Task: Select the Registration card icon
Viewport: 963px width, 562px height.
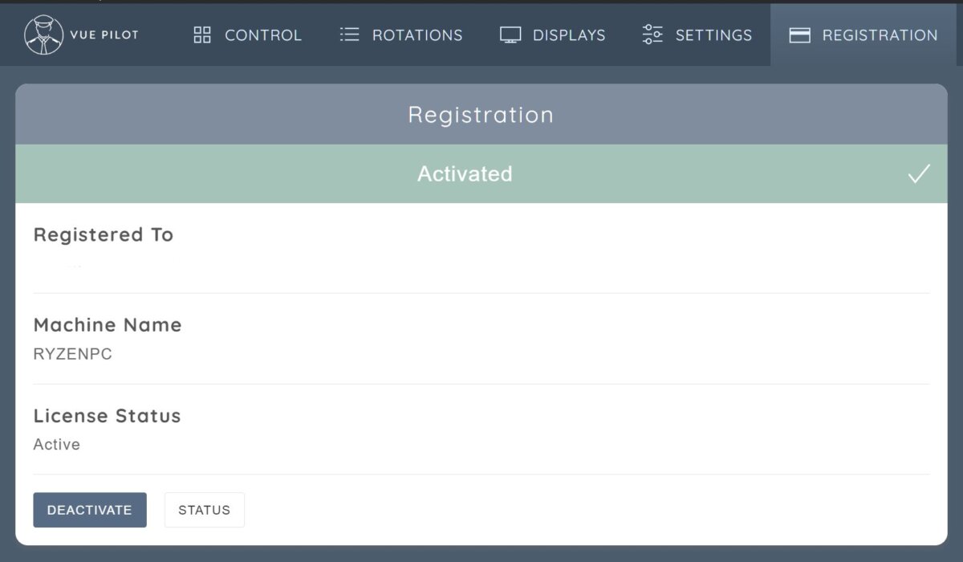Action: click(799, 35)
